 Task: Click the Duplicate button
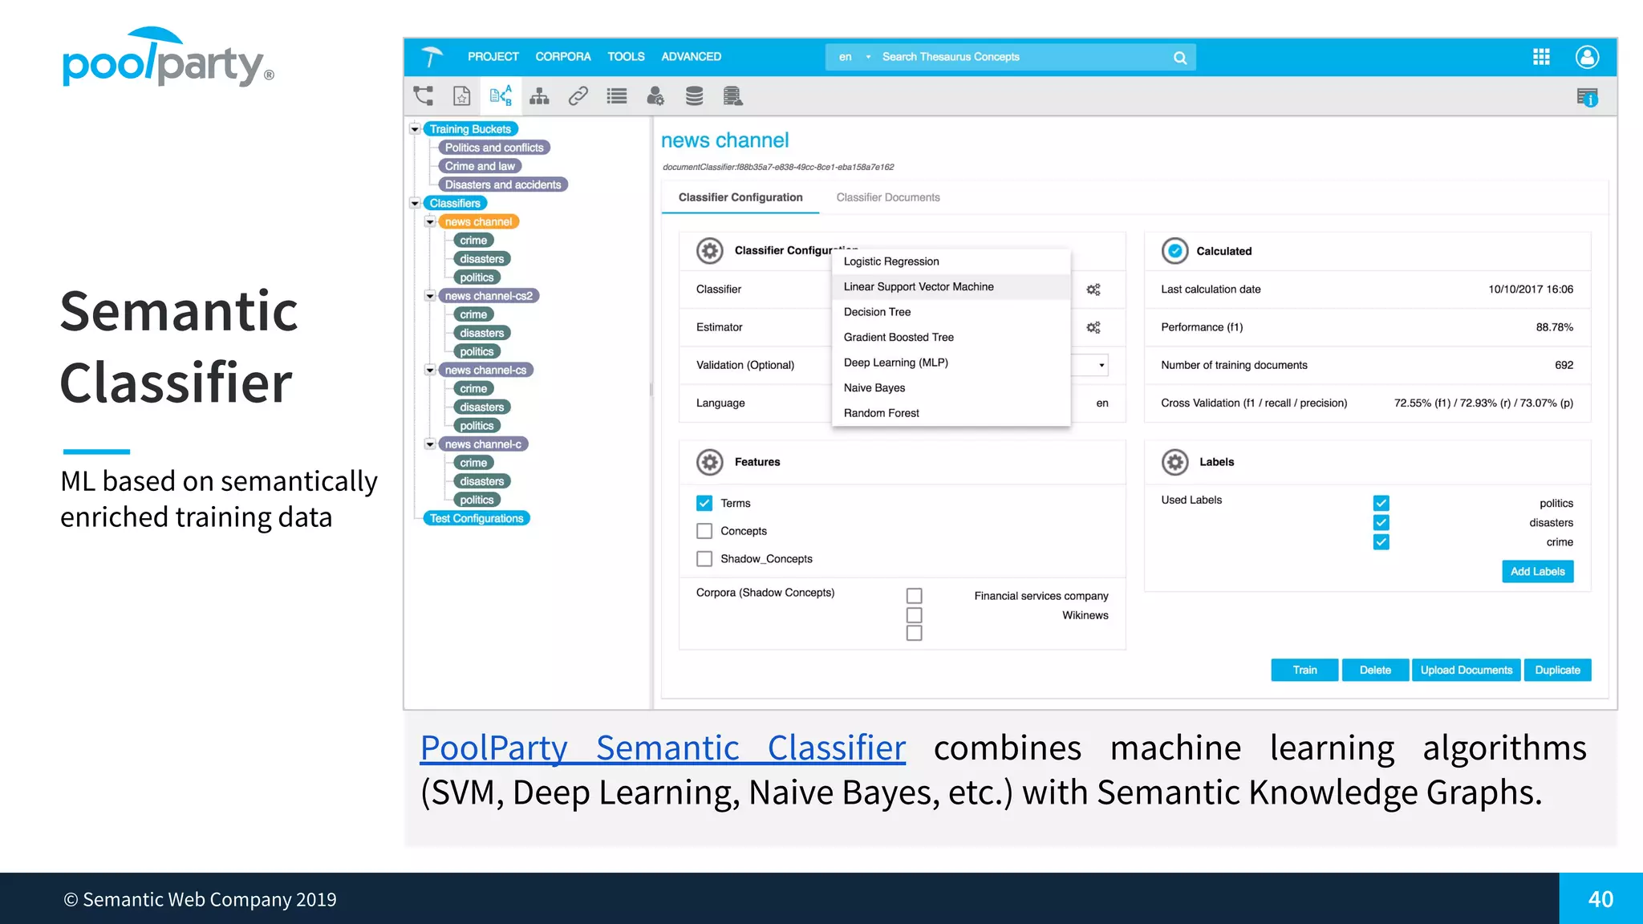click(x=1557, y=670)
